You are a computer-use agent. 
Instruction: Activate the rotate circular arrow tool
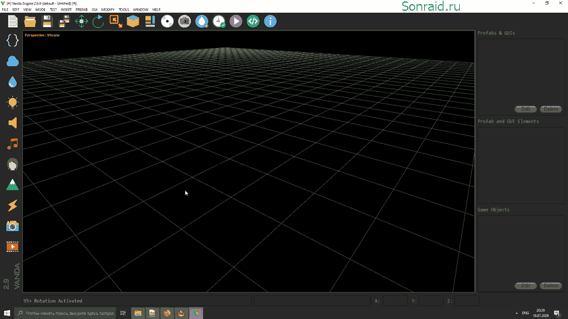click(x=98, y=22)
